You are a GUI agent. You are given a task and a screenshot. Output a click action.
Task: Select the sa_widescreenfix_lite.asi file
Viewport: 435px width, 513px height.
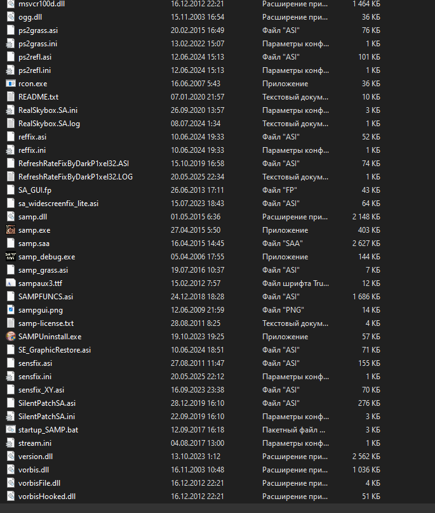58,204
